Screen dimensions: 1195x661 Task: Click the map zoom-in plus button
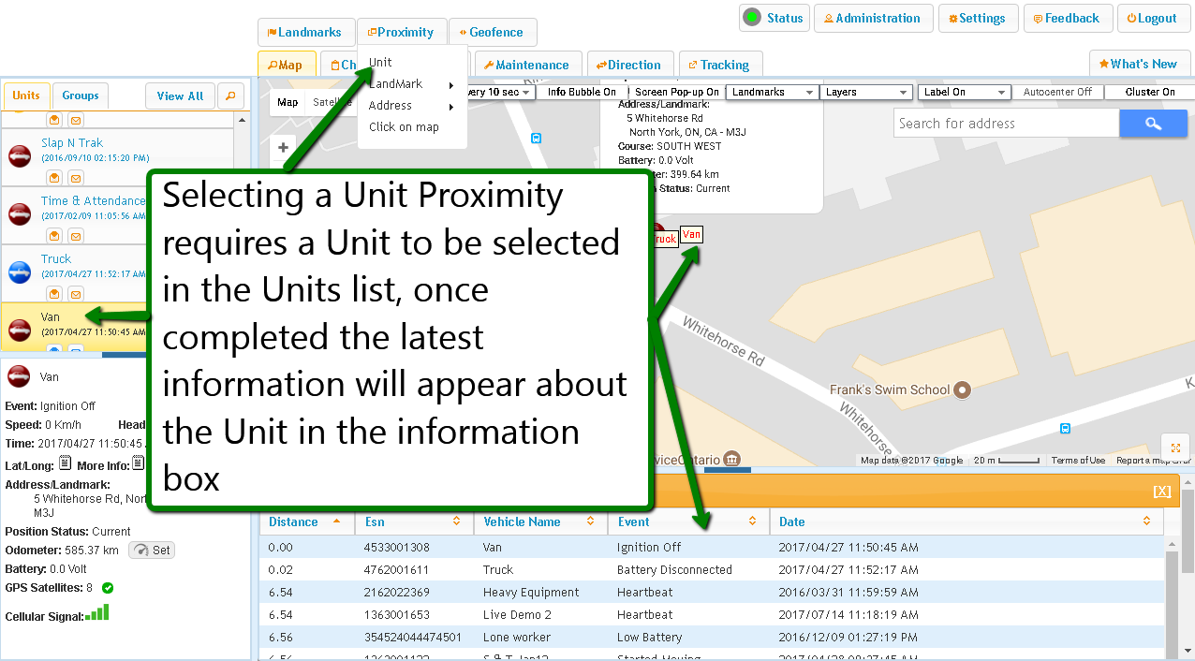(x=284, y=148)
